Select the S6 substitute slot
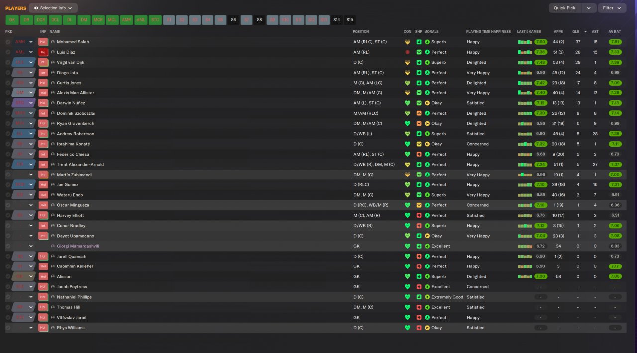This screenshot has height=353, width=637. coord(233,20)
